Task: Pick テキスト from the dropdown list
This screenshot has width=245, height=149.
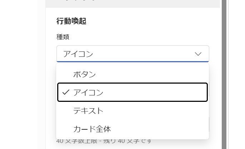Action: pyautogui.click(x=88, y=111)
